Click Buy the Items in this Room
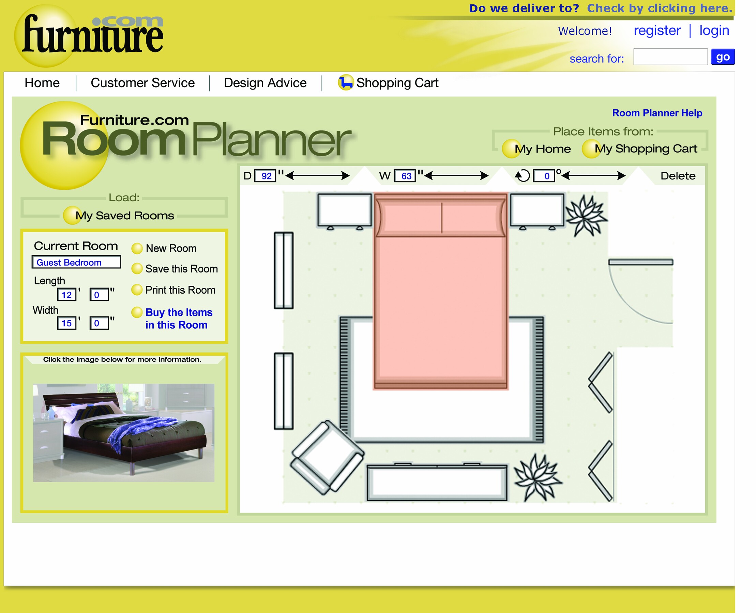This screenshot has height=613, width=756. click(177, 318)
